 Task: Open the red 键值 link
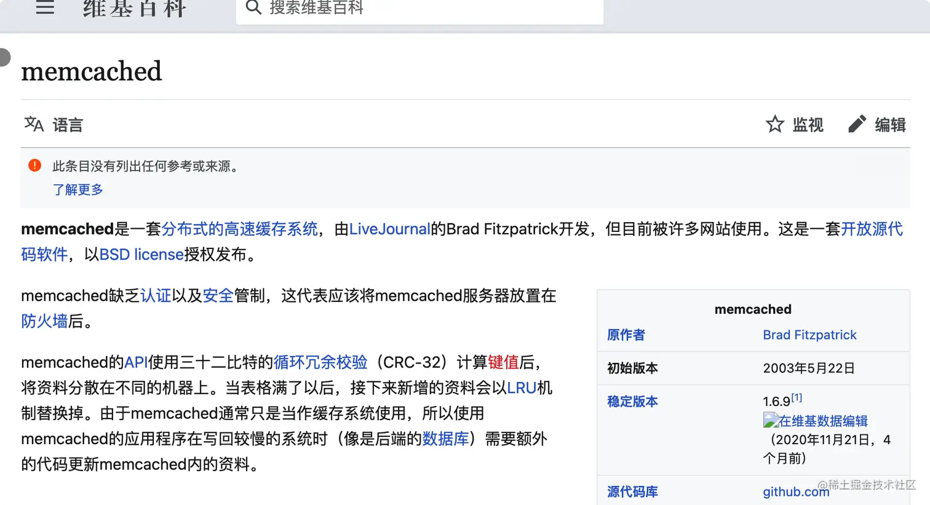pos(503,362)
